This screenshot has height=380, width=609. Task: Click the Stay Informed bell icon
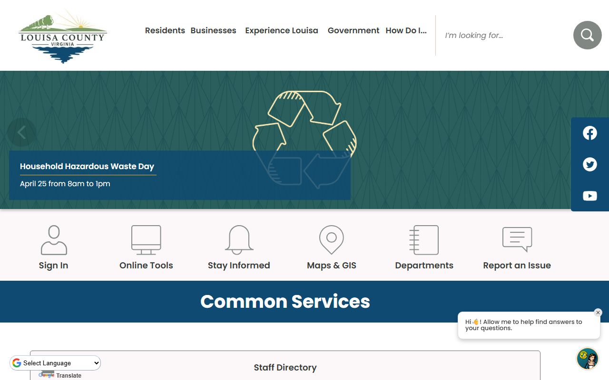point(239,240)
